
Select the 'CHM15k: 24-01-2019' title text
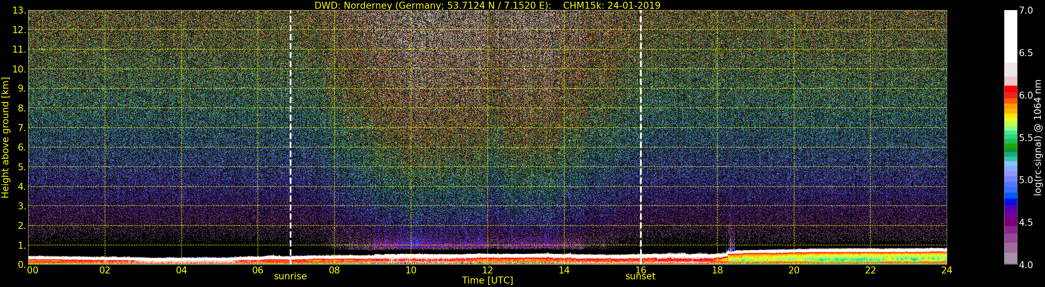pos(612,5)
